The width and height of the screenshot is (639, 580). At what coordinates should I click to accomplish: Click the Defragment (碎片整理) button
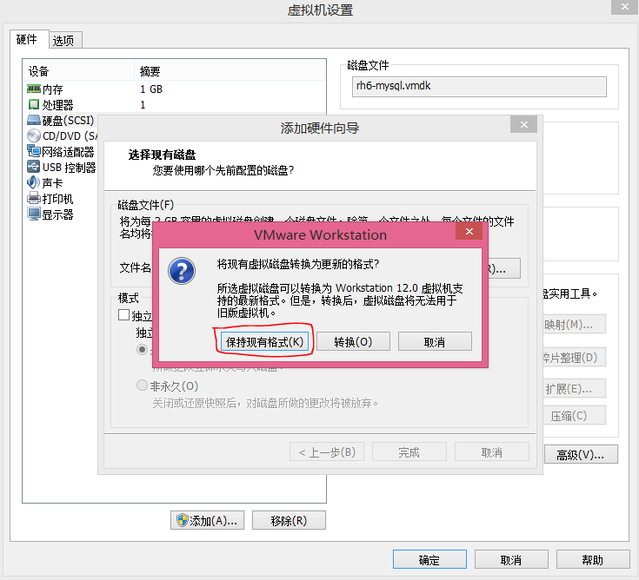[x=574, y=358]
